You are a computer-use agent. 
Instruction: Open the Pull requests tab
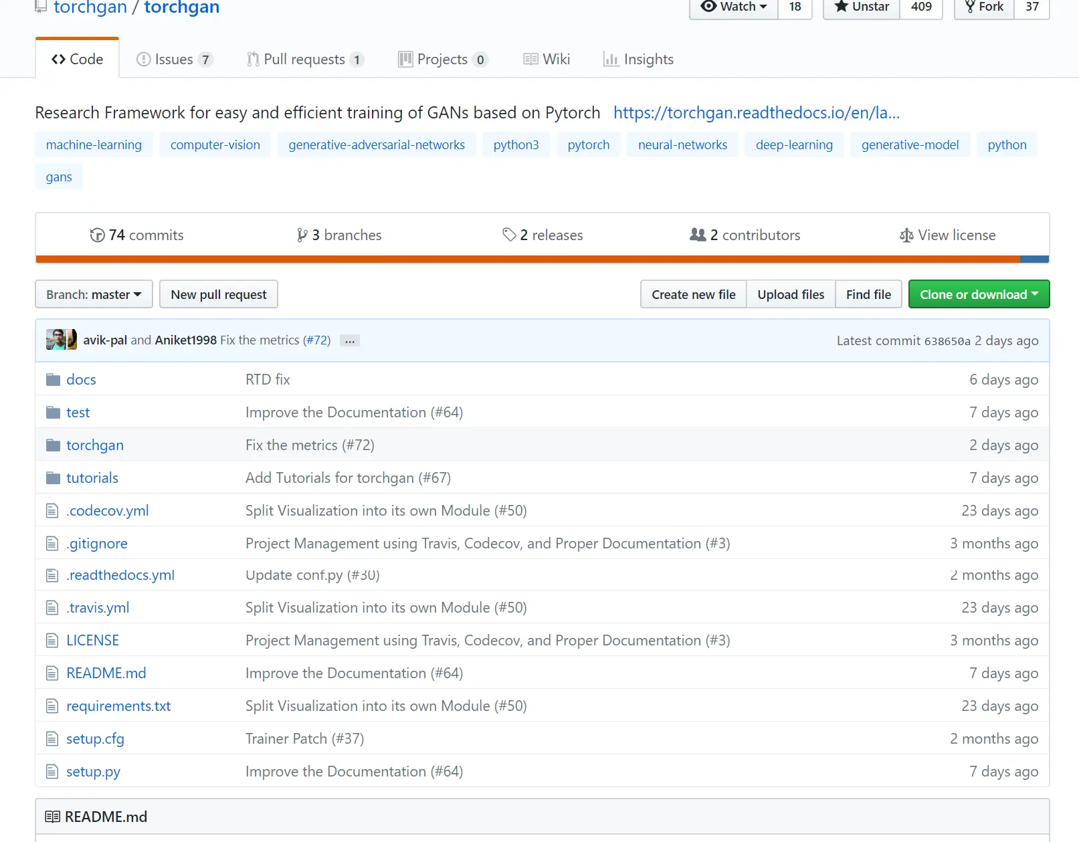pos(305,60)
